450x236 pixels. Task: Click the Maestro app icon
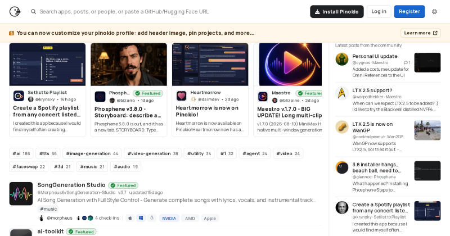[x=263, y=97]
